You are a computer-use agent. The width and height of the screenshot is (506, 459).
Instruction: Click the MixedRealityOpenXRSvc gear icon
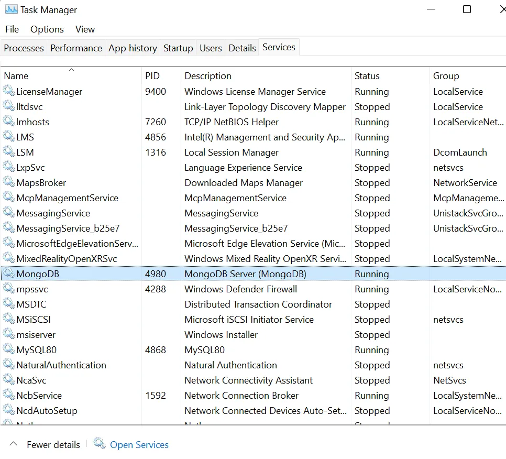coord(9,258)
